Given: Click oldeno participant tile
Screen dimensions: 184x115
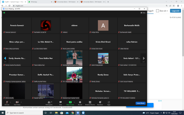Looking at the screenshot, I should tap(74, 26).
